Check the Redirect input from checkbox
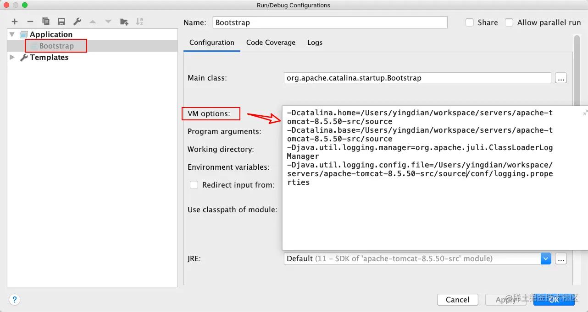Screen dimensions: 588x312 pos(194,185)
